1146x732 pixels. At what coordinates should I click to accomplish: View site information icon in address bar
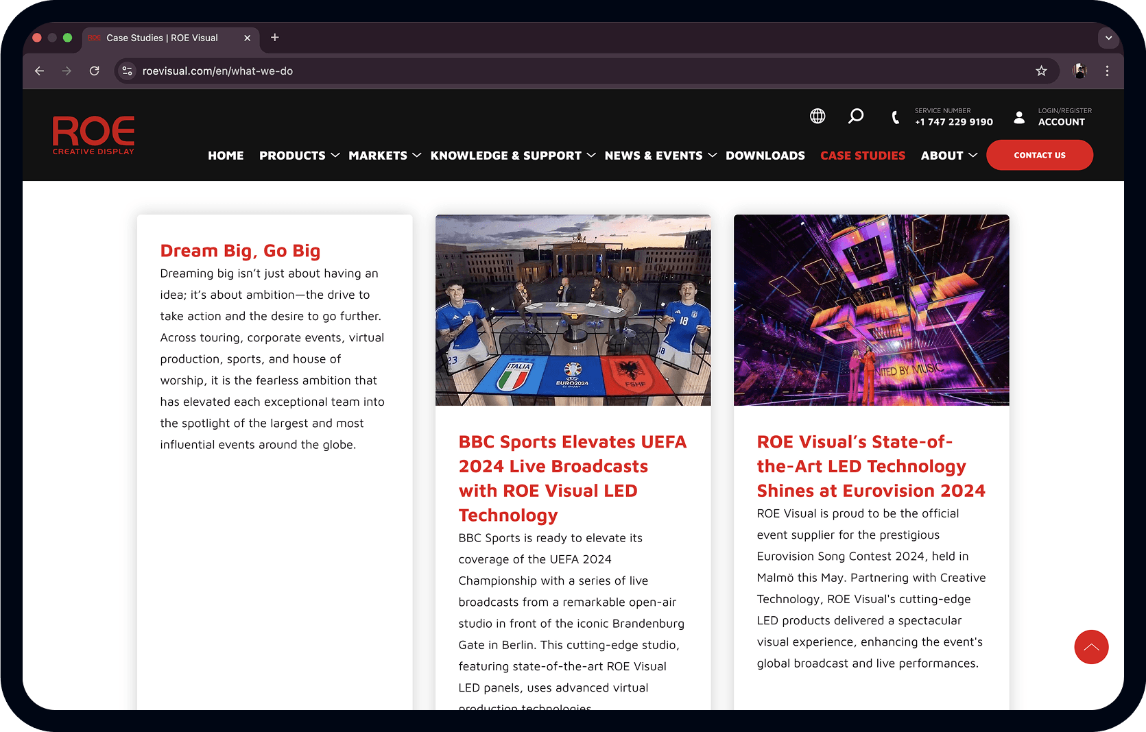tap(127, 71)
